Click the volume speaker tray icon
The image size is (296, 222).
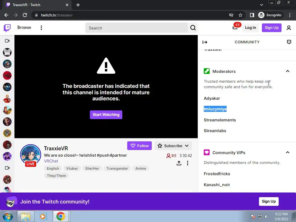coord(267,217)
